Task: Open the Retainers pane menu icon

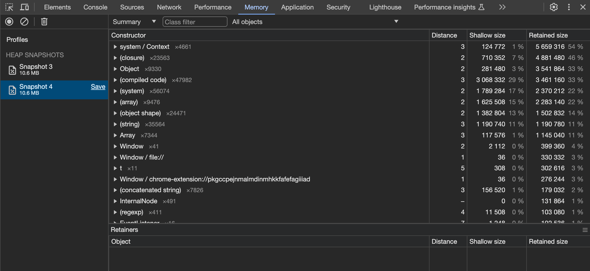Action: pyautogui.click(x=585, y=230)
